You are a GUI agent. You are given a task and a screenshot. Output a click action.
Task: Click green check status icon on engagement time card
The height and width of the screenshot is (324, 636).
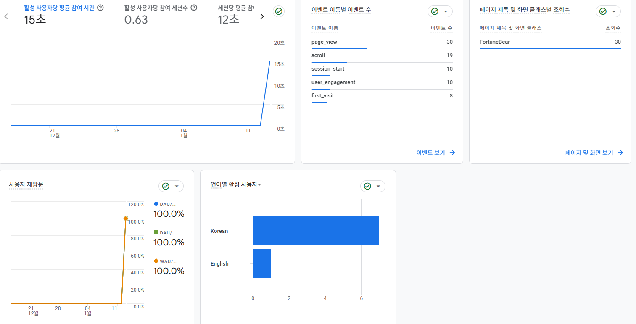(278, 11)
